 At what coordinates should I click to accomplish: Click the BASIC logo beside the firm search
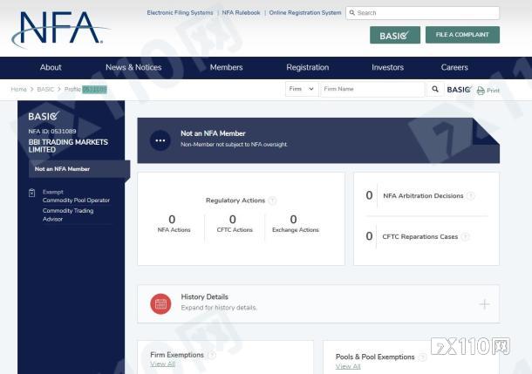459,89
